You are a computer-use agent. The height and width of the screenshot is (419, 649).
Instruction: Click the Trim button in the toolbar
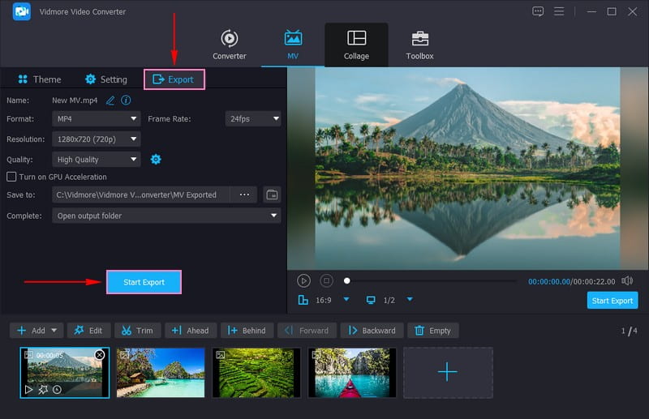pos(135,331)
